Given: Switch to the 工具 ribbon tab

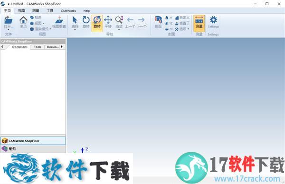Looking at the screenshot, I should coord(50,11).
